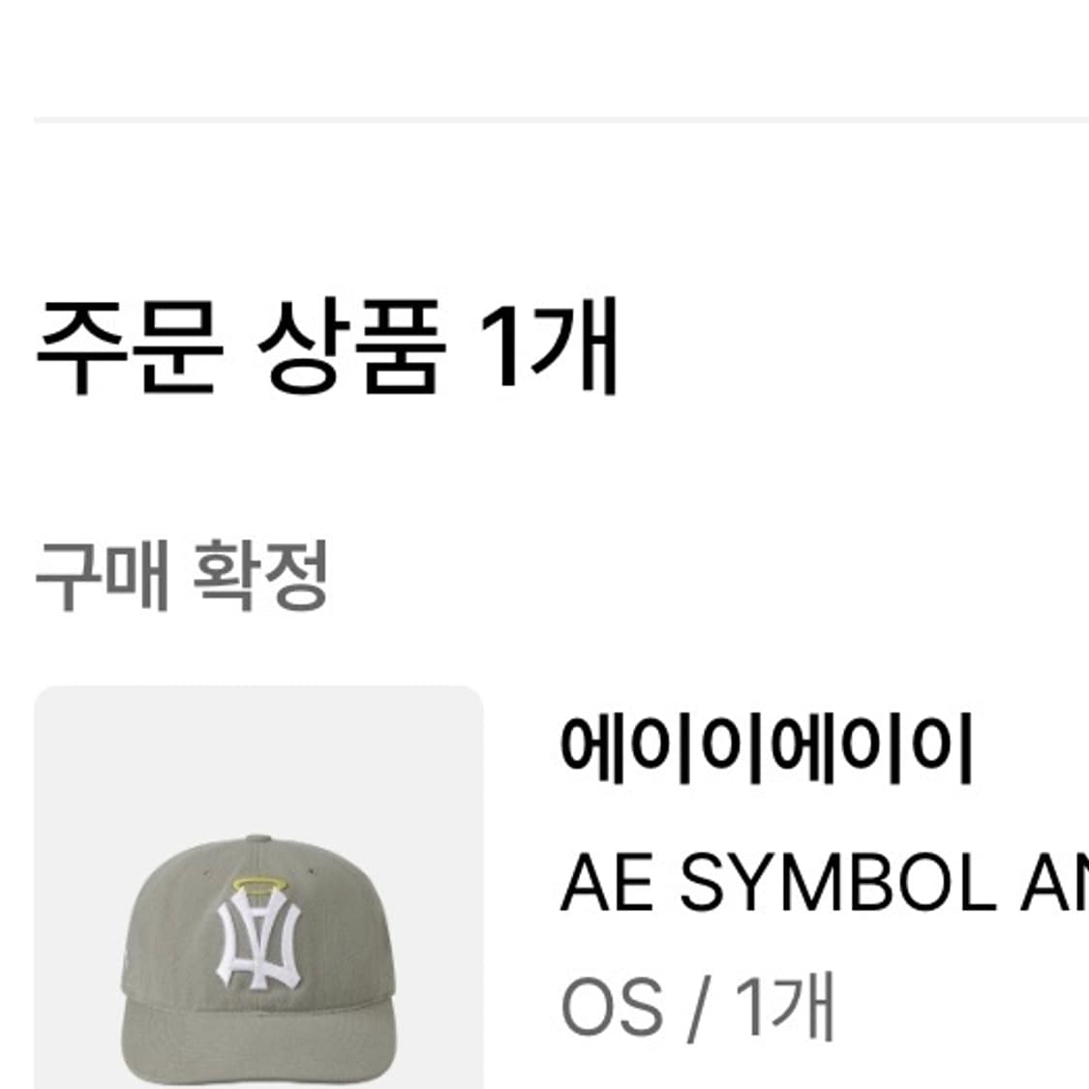Tap the button on top of the cap

257,839
